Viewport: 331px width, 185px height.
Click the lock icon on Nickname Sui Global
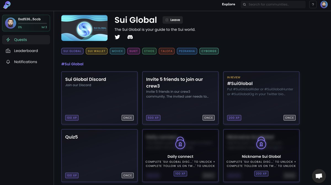click(261, 143)
